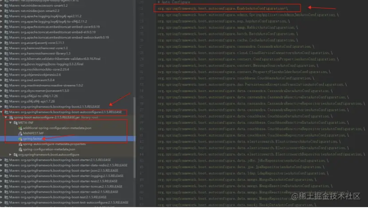The height and width of the screenshot is (208, 368).
Task: Expand Maven spring-boot-starter-test:2.1.5.RELEASE library
Action: click(2, 181)
